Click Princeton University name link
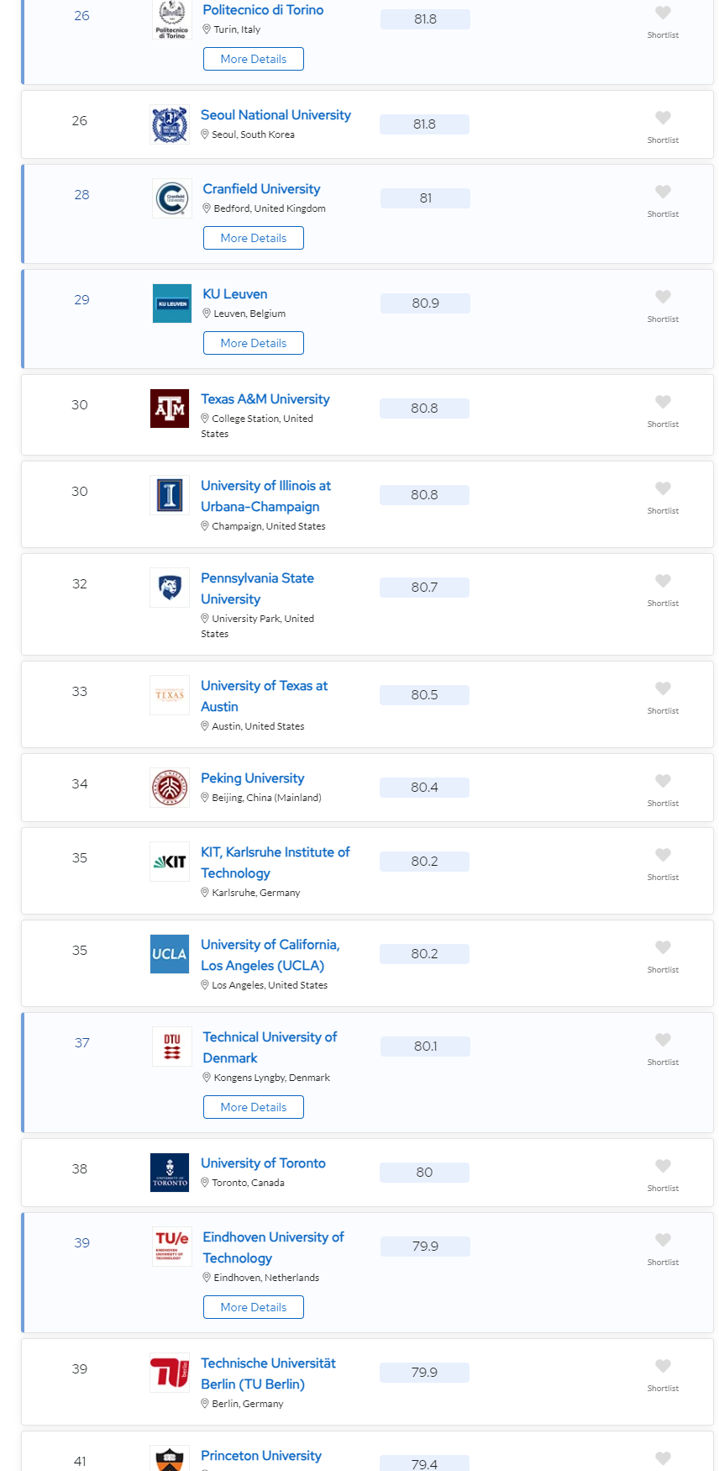Screen dimensions: 719x1471 tap(261, 1455)
